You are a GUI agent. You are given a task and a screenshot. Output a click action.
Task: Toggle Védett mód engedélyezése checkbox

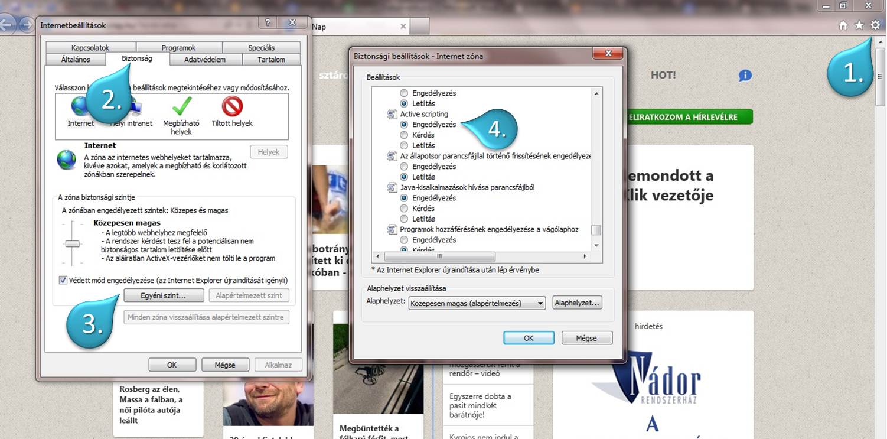[63, 281]
